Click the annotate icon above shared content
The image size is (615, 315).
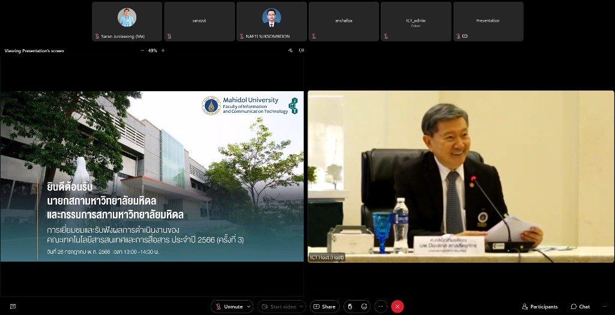290,50
